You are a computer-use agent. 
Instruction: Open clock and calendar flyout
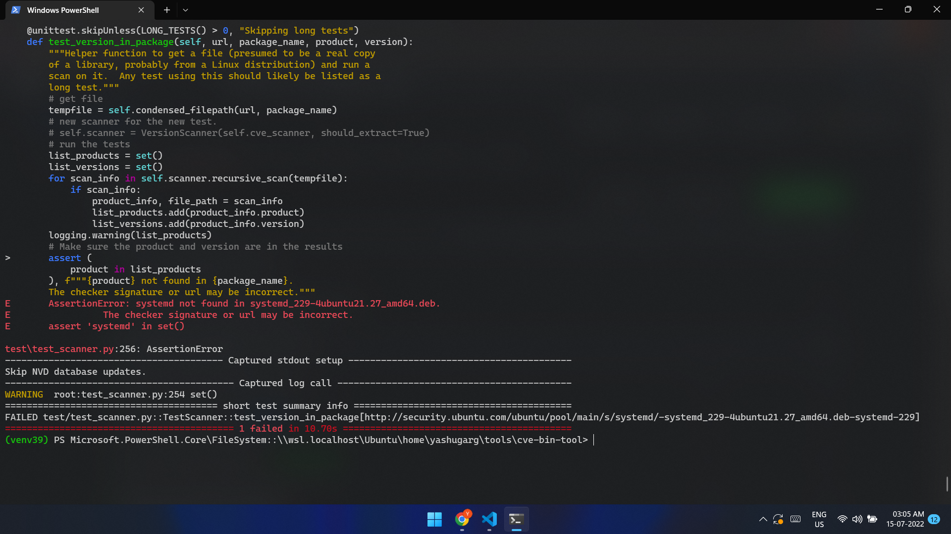pos(905,519)
